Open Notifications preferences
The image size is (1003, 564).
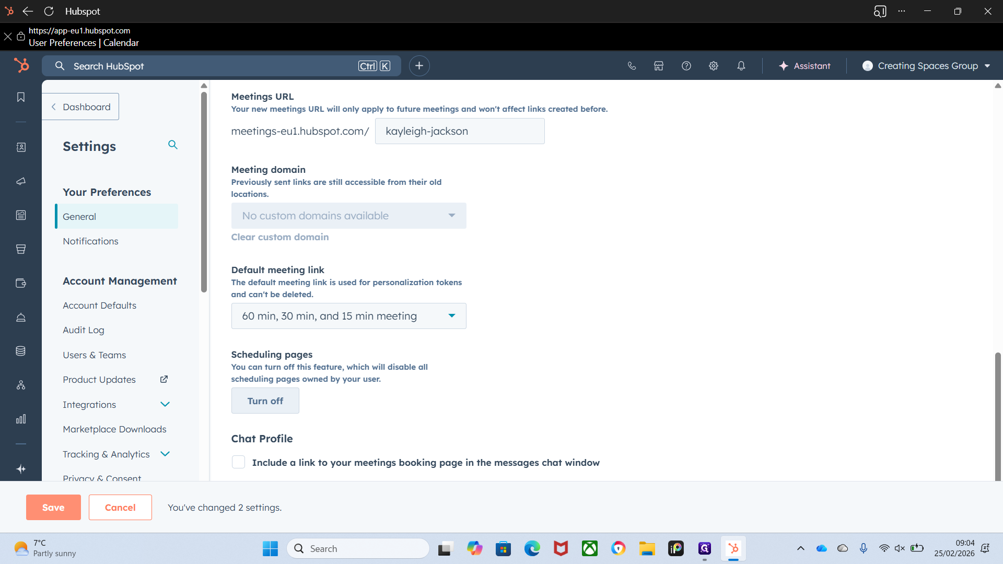click(x=90, y=241)
